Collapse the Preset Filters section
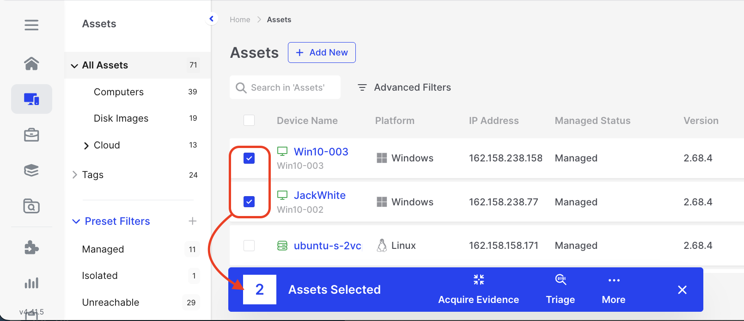The image size is (744, 321). [x=76, y=222]
